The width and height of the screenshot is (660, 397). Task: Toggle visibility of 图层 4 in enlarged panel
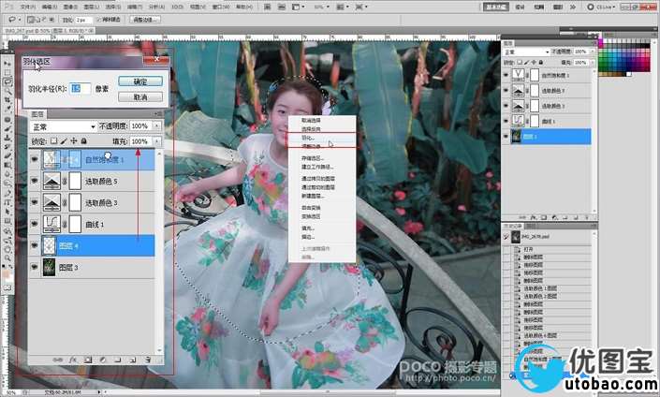tap(35, 245)
